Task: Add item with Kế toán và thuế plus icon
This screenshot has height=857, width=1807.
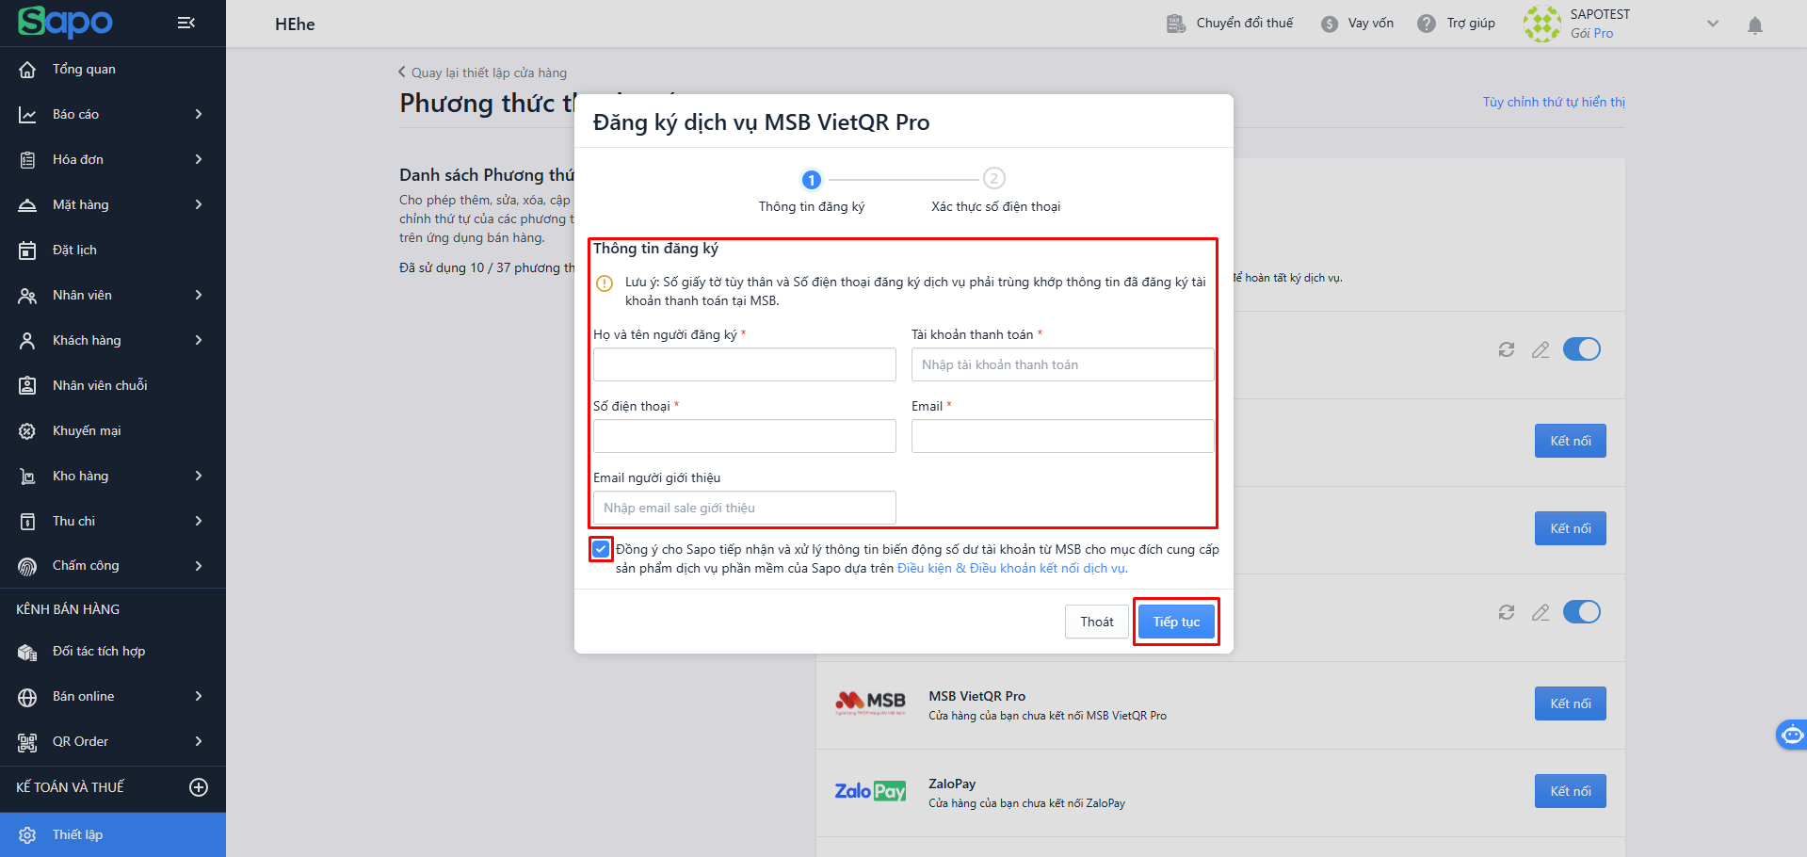Action: tap(199, 787)
